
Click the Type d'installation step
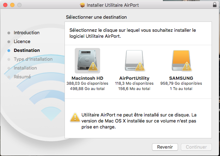click(x=33, y=59)
